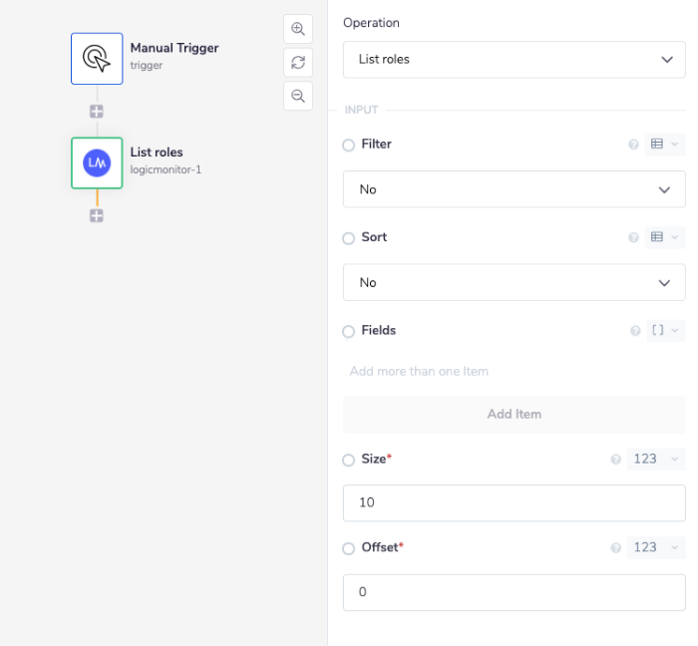The height and width of the screenshot is (646, 698).
Task: Add step below List roles node
Action: tap(97, 215)
